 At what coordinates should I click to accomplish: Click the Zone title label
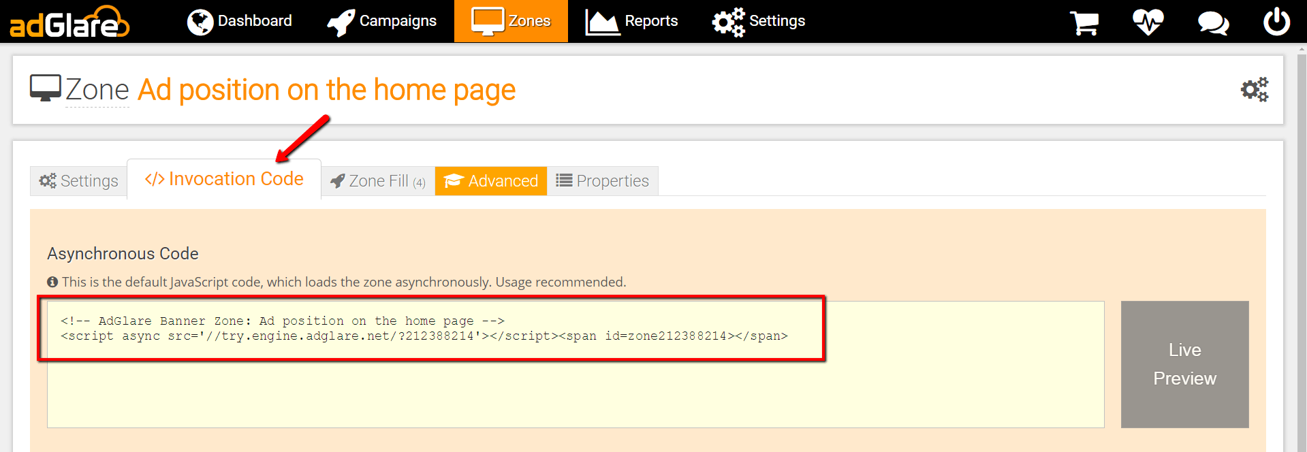97,90
